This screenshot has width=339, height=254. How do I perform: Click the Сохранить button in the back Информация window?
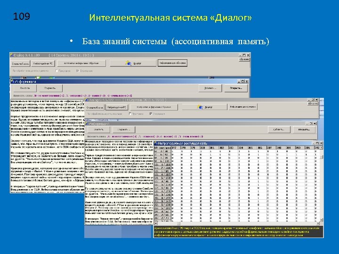pyautogui.click(x=50, y=88)
